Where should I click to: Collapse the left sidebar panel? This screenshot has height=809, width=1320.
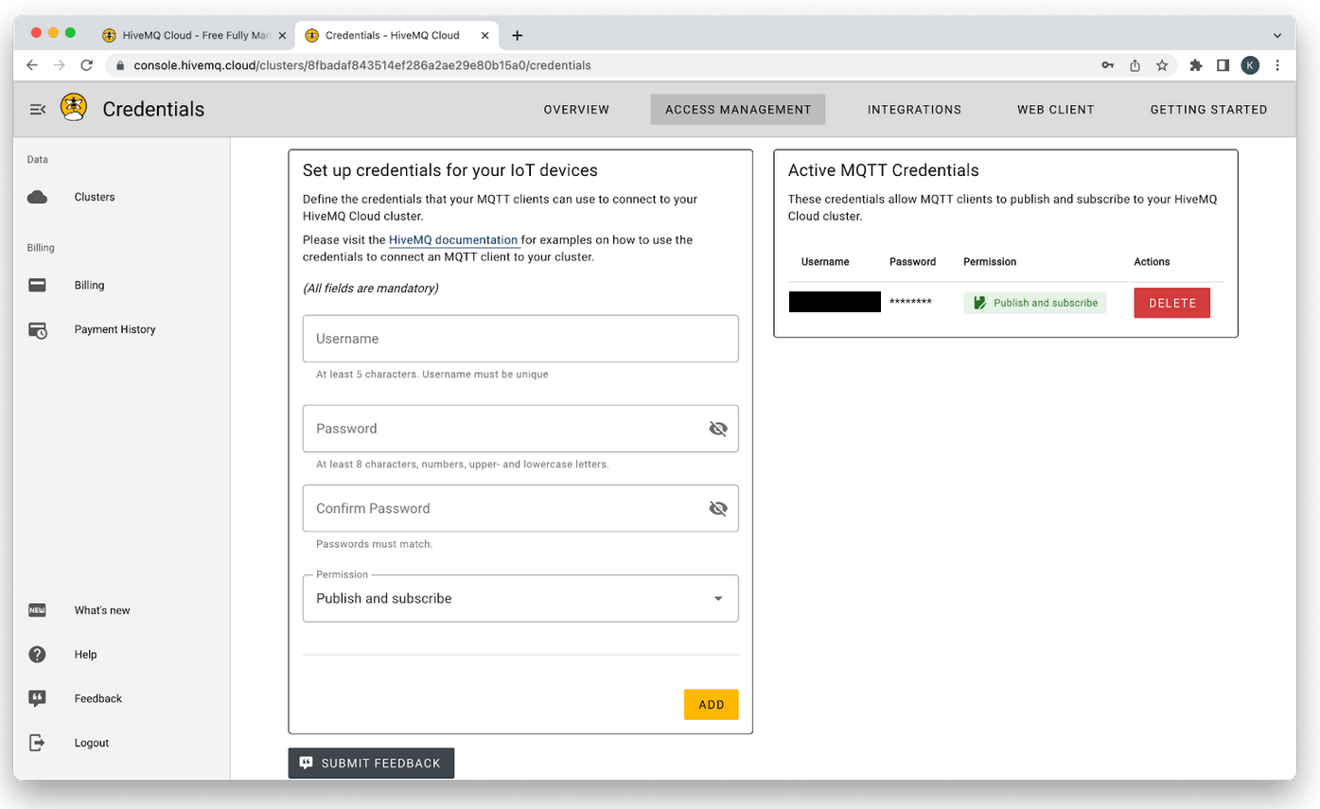point(37,109)
